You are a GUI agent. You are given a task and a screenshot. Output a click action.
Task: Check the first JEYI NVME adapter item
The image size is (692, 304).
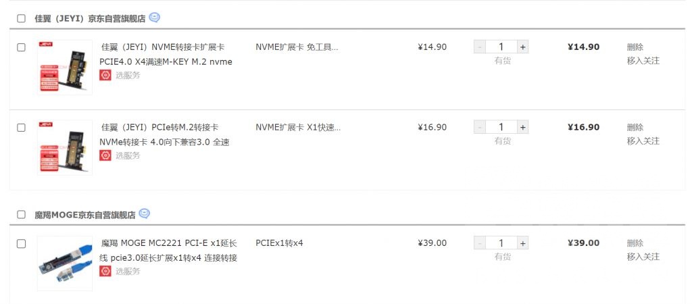coord(21,47)
